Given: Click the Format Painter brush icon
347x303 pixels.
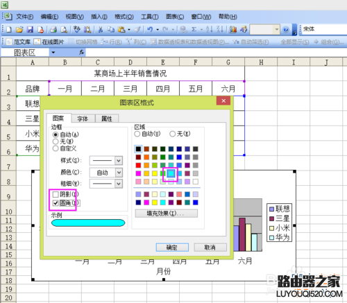Looking at the screenshot, I should pyautogui.click(x=137, y=30).
